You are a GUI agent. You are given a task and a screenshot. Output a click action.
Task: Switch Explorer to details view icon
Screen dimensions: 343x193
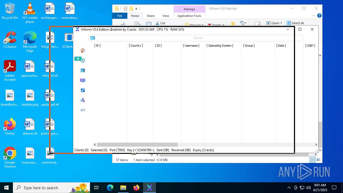pyautogui.click(x=312, y=160)
